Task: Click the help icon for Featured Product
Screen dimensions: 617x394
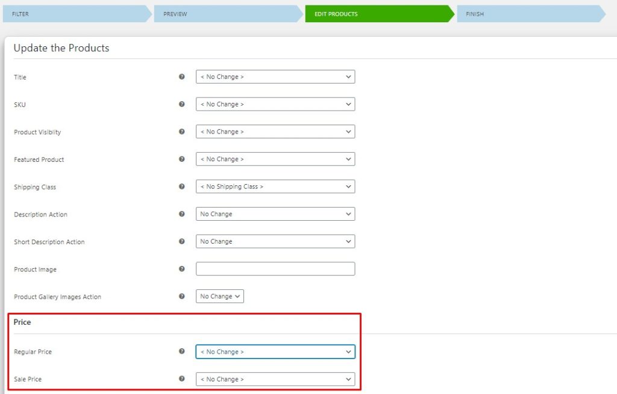Action: point(181,159)
